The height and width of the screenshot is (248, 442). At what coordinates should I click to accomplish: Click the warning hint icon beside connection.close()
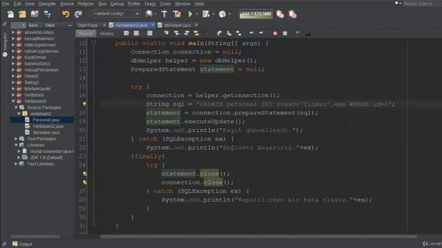pos(84,183)
